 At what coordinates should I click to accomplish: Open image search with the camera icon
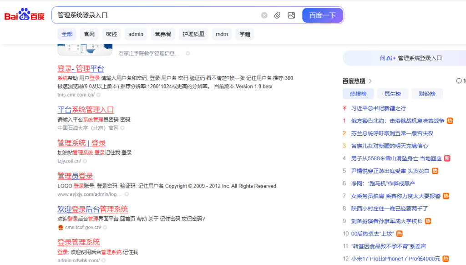click(291, 15)
